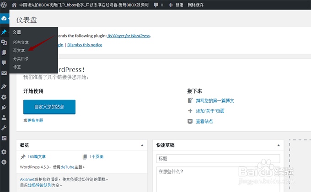Screen dimensions: 311x192
Task: Choose 写文章 in the flyout menu
Action: (19, 51)
